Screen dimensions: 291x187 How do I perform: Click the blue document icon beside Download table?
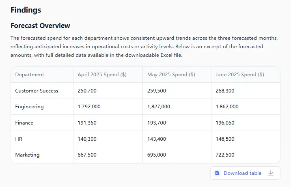[217, 173]
